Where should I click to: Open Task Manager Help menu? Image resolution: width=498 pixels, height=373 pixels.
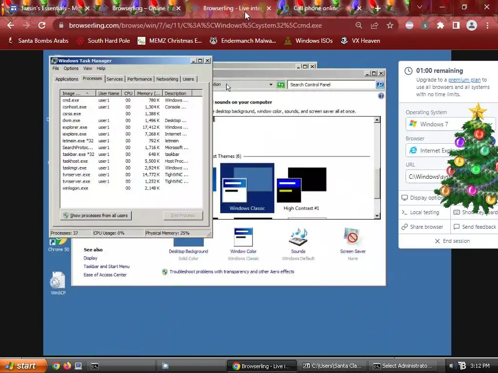pos(101,68)
